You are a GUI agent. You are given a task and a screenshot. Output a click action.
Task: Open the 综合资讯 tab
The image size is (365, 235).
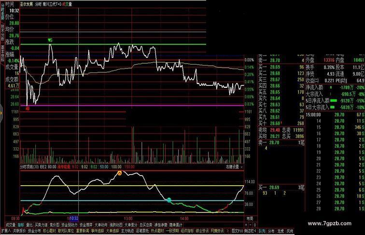(x=202, y=231)
